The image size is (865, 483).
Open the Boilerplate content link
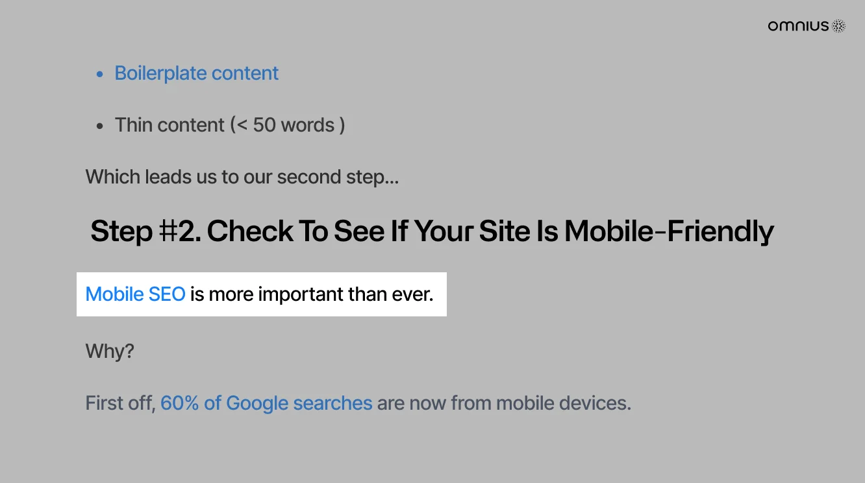[196, 73]
